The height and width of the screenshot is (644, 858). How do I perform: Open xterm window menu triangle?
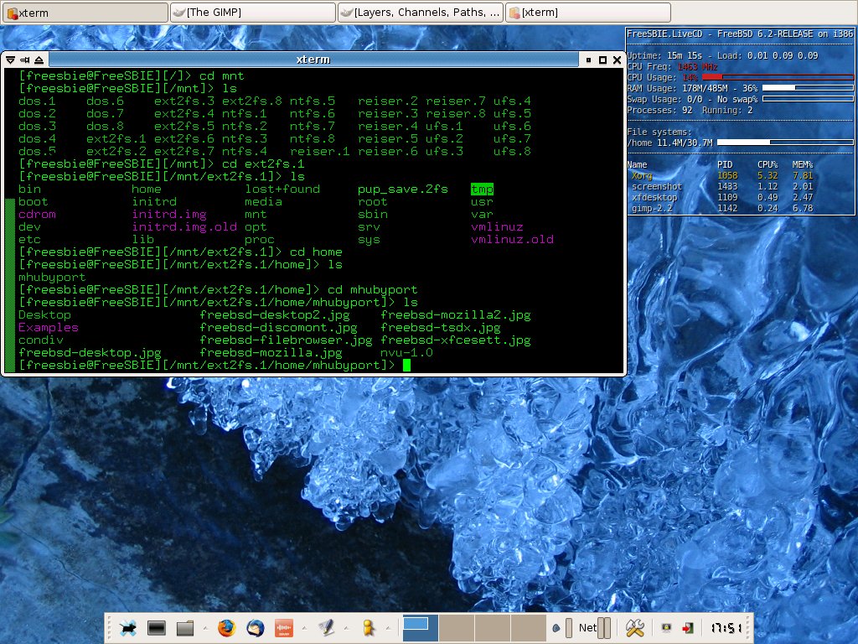(x=10, y=60)
